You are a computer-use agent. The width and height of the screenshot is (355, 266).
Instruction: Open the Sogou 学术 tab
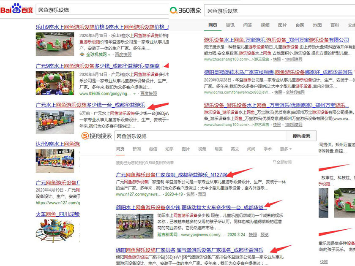[268, 149]
